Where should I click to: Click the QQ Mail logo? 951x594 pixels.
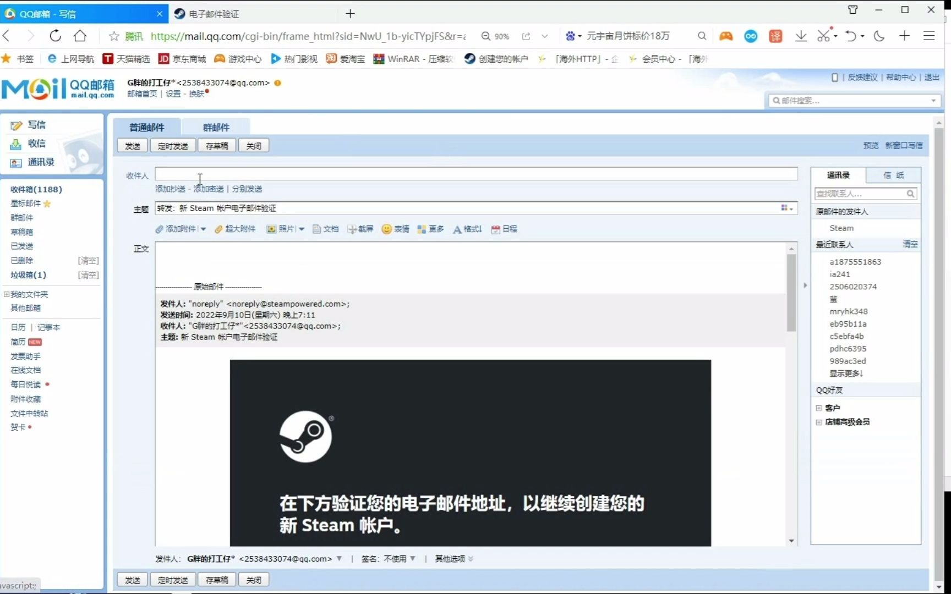(x=58, y=89)
